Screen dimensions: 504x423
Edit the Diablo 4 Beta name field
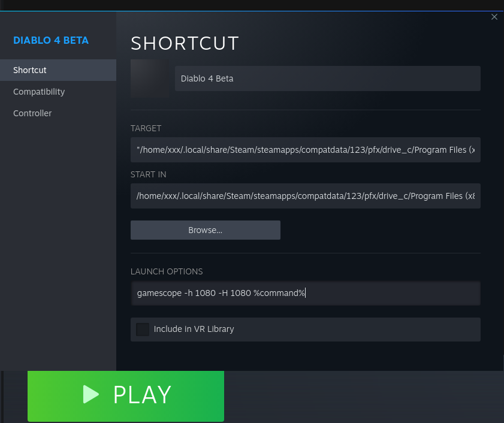[328, 78]
